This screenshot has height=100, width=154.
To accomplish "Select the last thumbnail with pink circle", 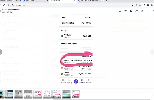I will point(76,94).
